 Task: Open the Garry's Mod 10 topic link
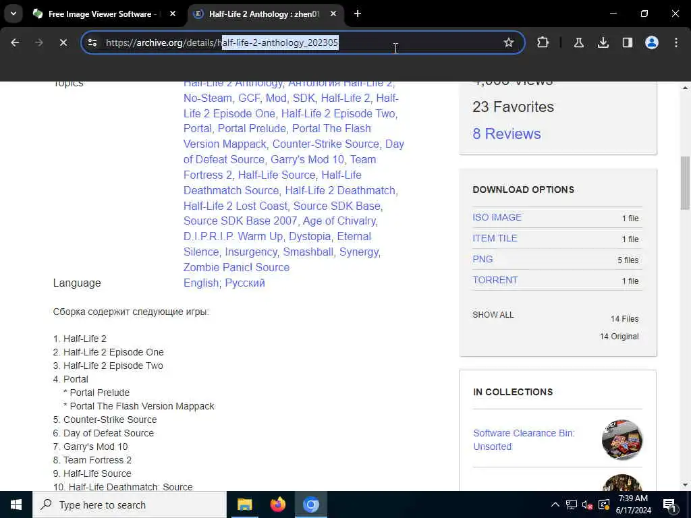[x=307, y=159]
